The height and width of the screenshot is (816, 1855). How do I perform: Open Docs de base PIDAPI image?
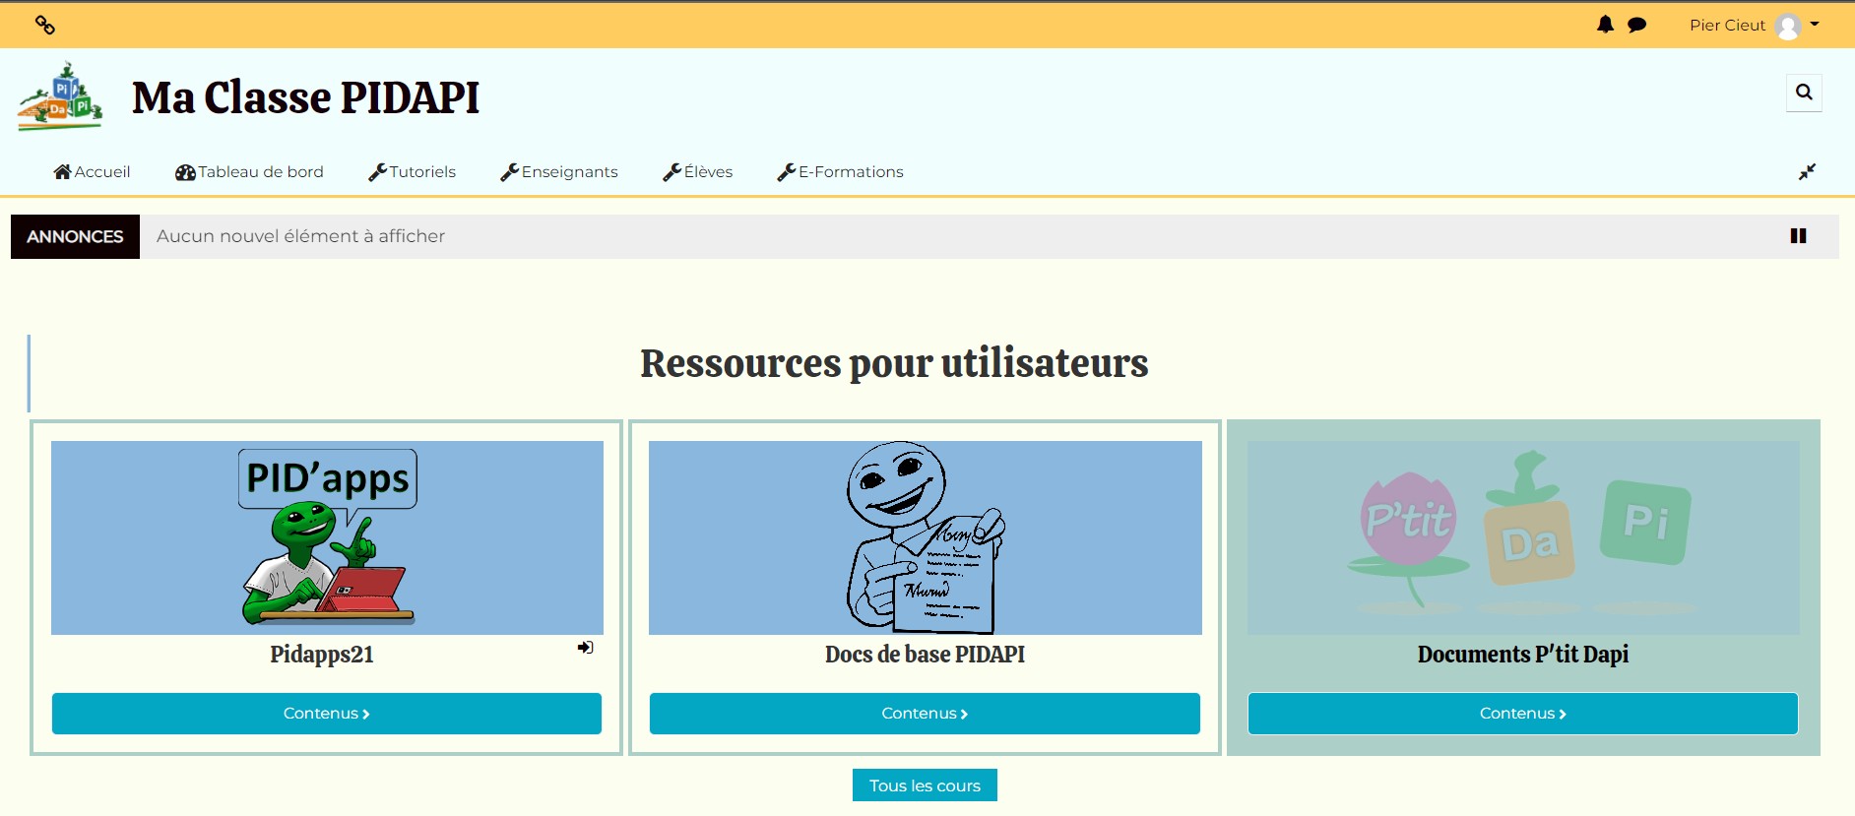click(x=926, y=537)
